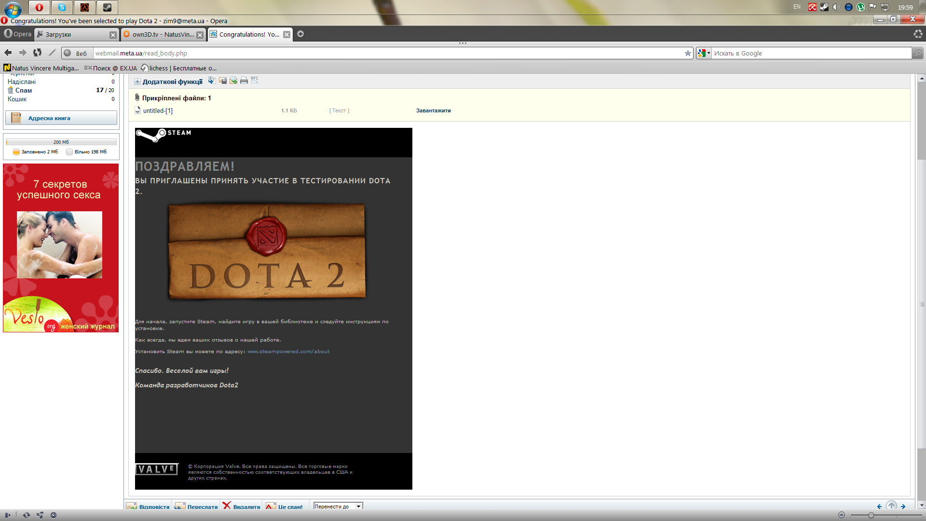Click the Avira umbrella tray icon
The height and width of the screenshot is (521, 926).
tap(813, 7)
